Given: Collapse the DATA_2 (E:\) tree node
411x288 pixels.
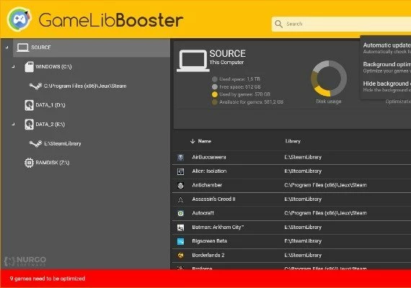Looking at the screenshot, I should (14, 124).
